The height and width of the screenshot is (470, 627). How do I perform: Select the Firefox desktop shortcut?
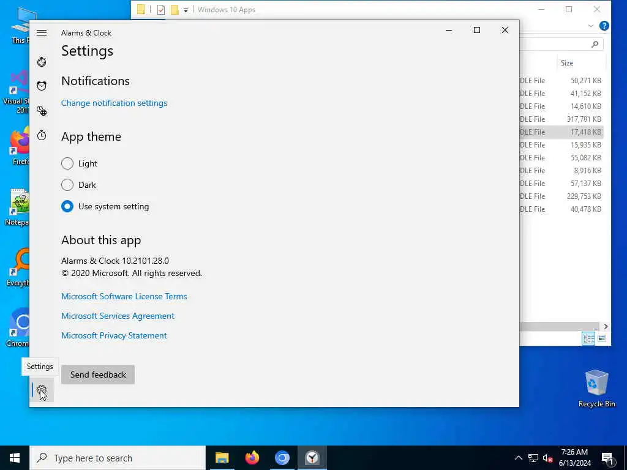tap(18, 146)
